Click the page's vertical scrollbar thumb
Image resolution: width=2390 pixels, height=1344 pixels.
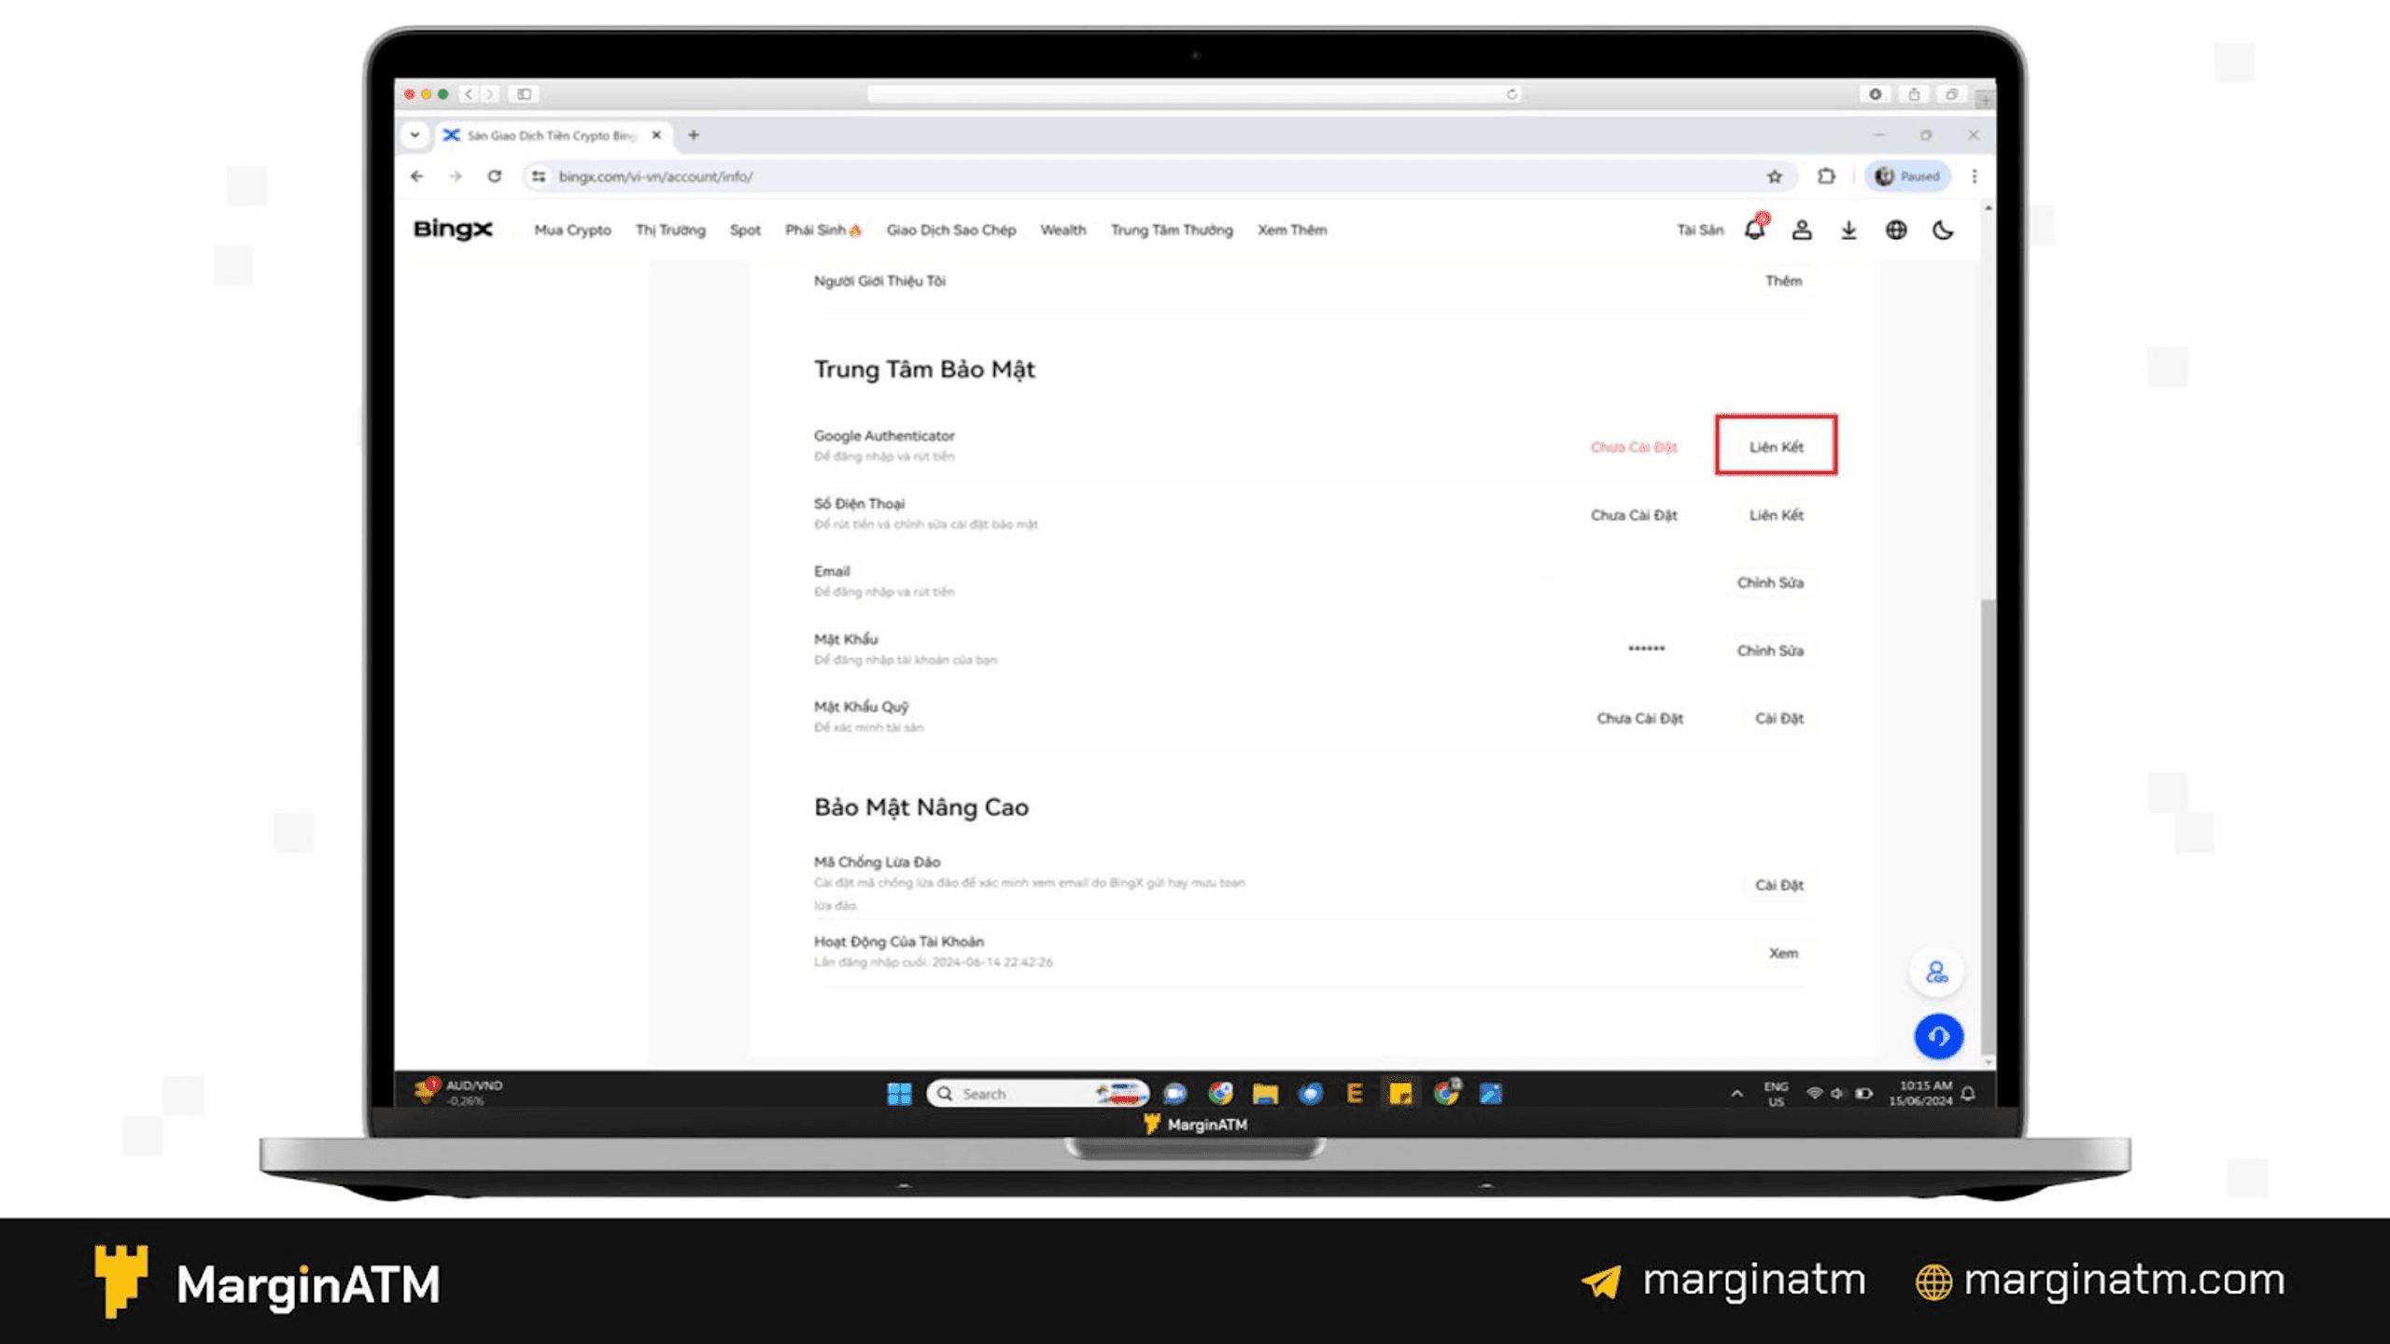[x=1987, y=826]
